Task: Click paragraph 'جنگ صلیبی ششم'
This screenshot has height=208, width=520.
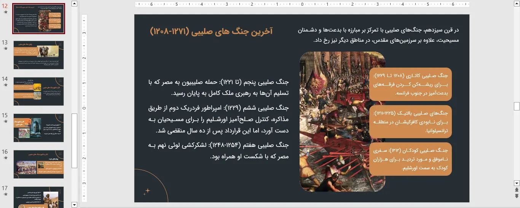Action: tap(219, 119)
